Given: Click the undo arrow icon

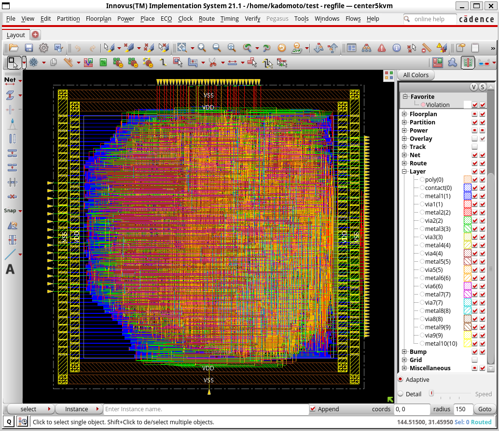Looking at the screenshot, I should (78, 48).
